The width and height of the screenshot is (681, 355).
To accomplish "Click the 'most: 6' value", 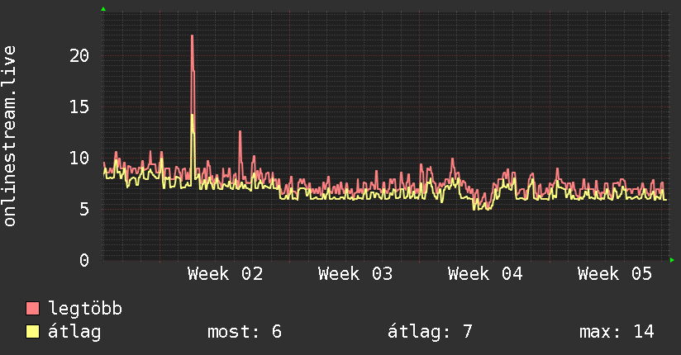I will [x=245, y=332].
